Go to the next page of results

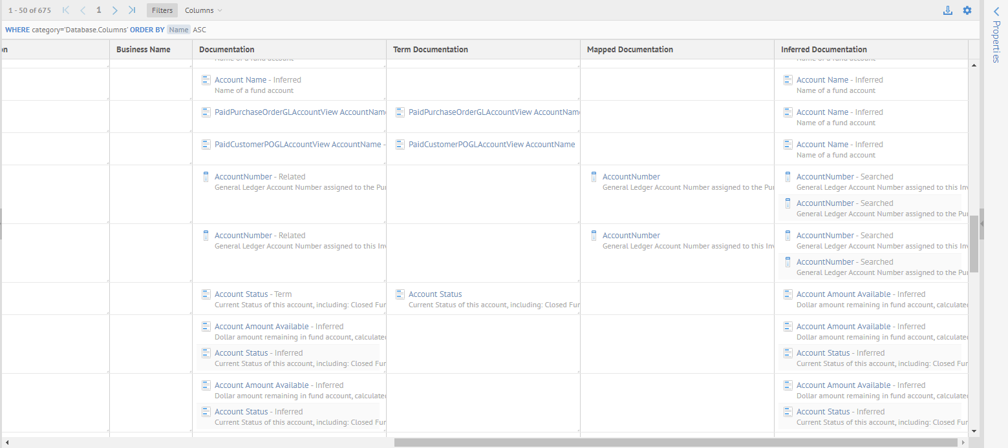[x=114, y=10]
